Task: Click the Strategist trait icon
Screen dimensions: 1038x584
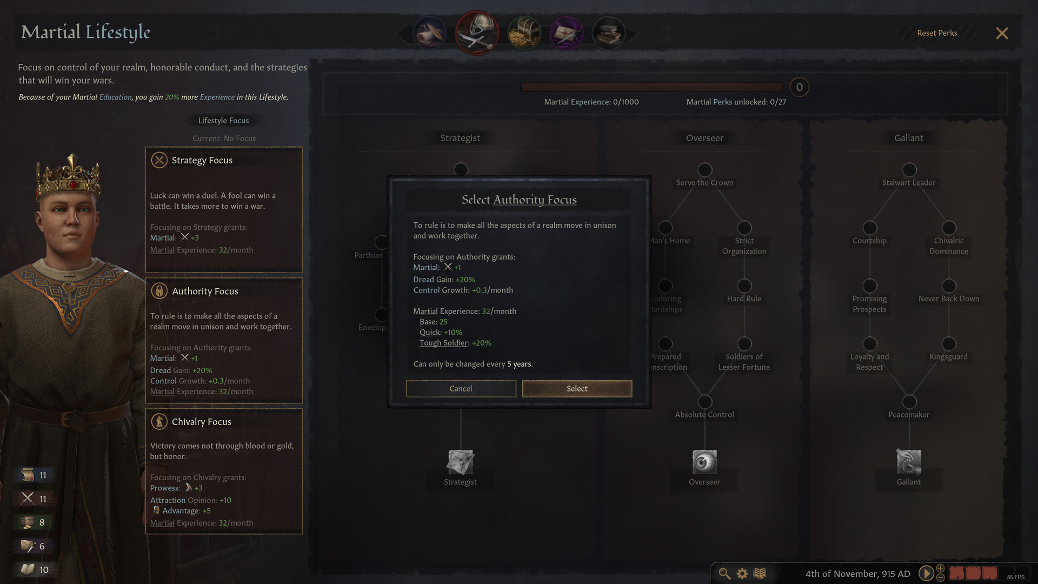Action: (460, 462)
